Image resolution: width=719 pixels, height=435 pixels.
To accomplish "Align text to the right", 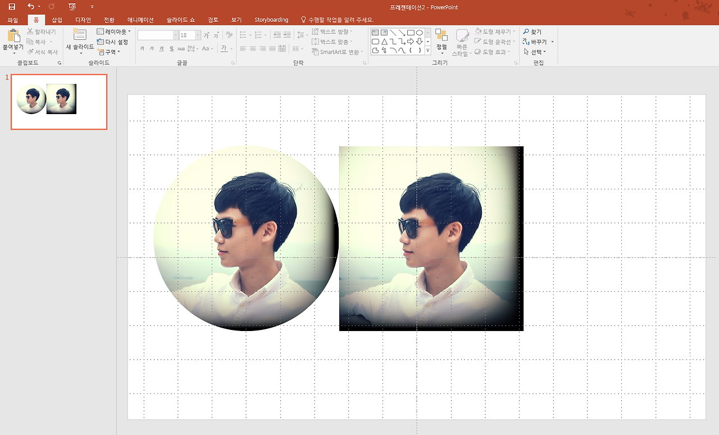I will pos(262,49).
